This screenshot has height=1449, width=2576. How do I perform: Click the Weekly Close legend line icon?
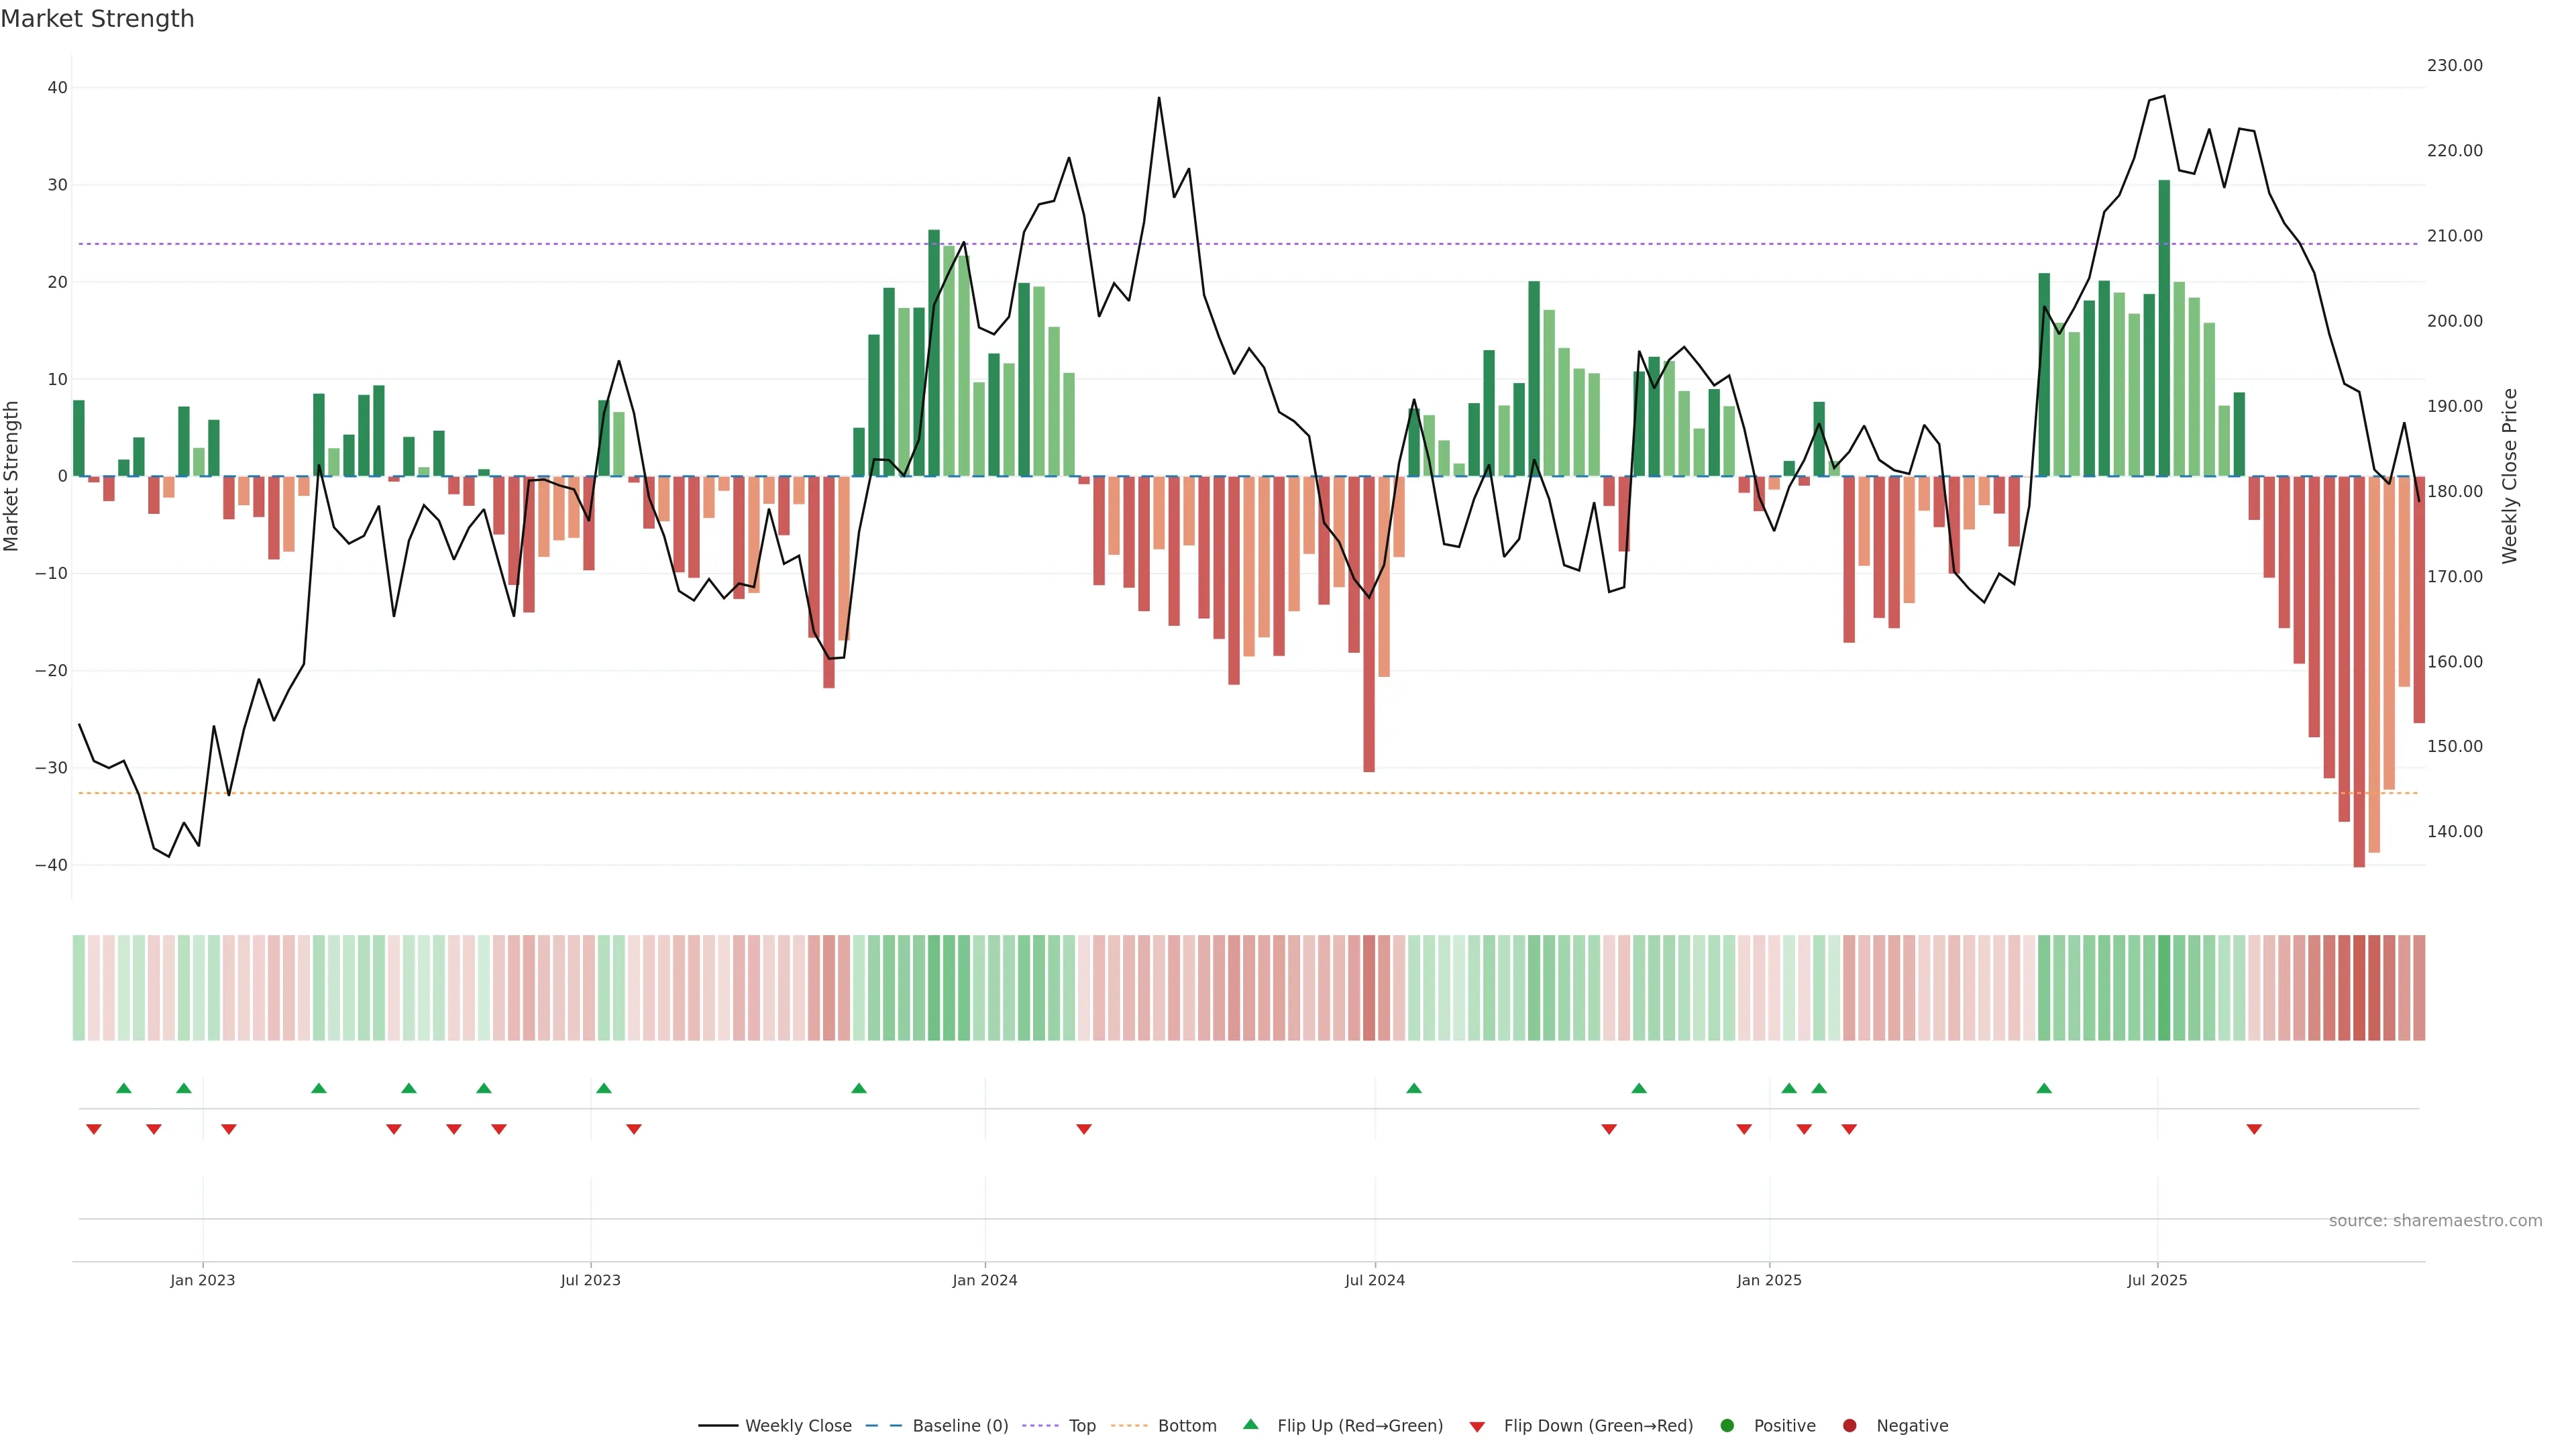[718, 1426]
